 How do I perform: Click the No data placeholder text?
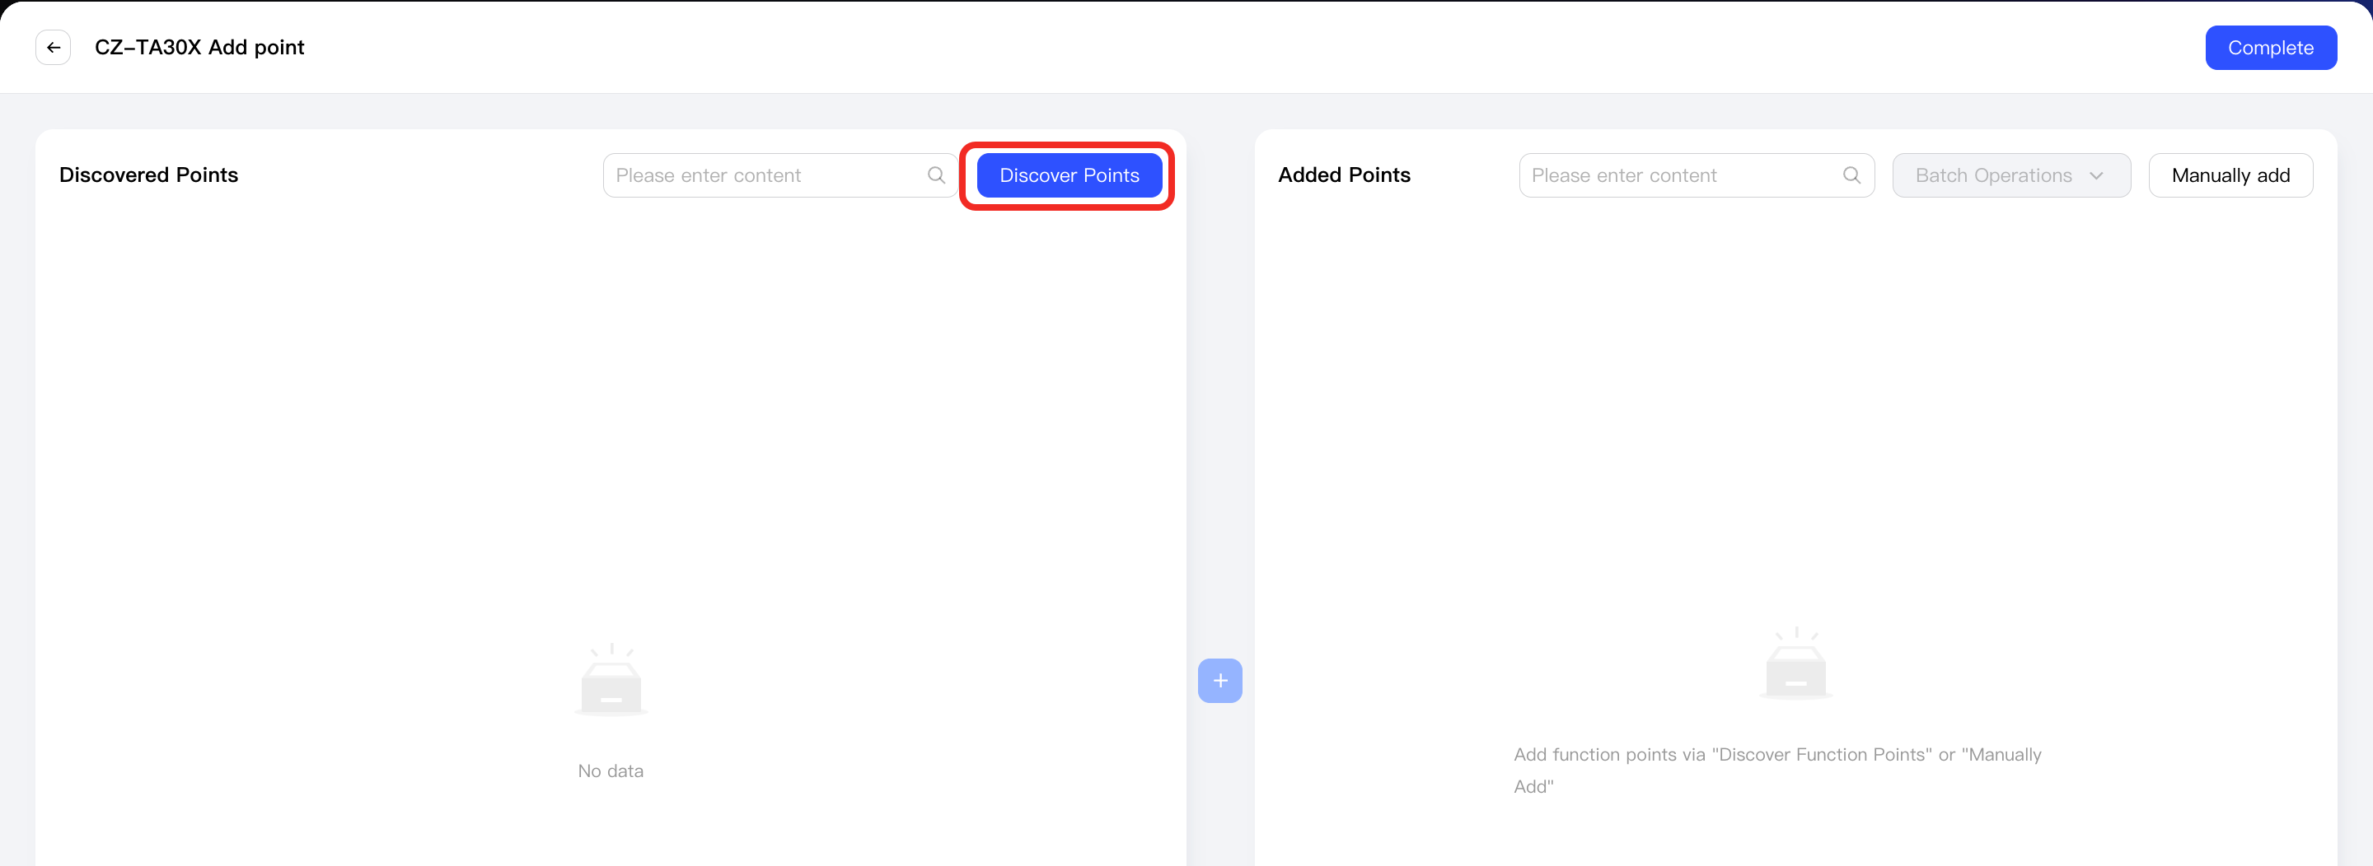coord(611,771)
